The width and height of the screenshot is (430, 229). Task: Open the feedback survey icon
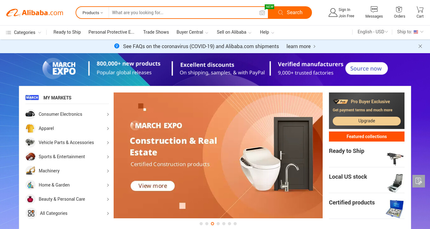419,181
